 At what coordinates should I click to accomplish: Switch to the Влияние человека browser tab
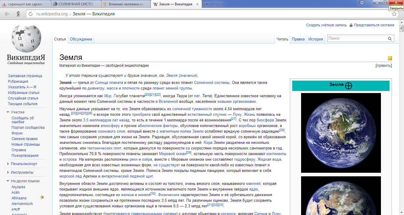tap(126, 4)
